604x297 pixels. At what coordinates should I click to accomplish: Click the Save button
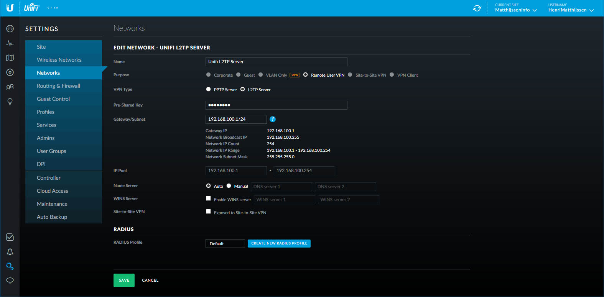click(124, 280)
